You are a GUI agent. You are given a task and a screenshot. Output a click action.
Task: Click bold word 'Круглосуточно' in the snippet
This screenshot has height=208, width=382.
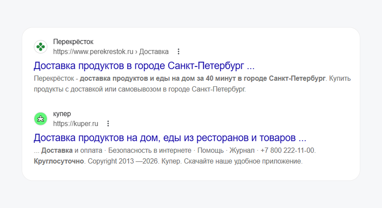pos(59,161)
